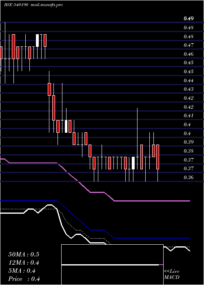Click the 'Price : 0.4' label

point(24,279)
